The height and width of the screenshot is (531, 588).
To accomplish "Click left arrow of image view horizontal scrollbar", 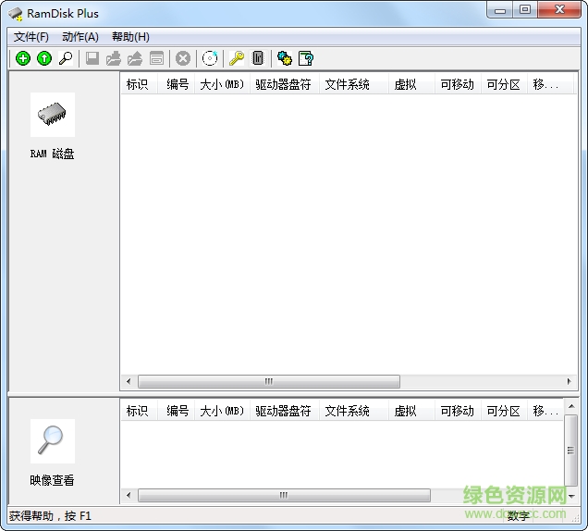I will point(129,495).
